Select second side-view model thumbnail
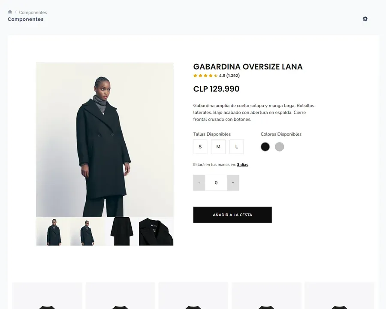The height and width of the screenshot is (309, 386). coord(87,231)
